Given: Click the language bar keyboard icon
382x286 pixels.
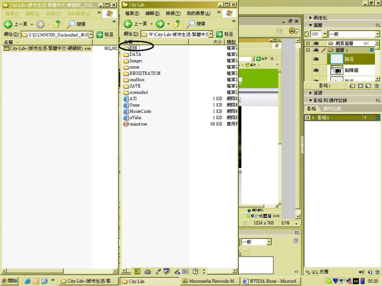Looking at the screenshot, I should pyautogui.click(x=148, y=271).
